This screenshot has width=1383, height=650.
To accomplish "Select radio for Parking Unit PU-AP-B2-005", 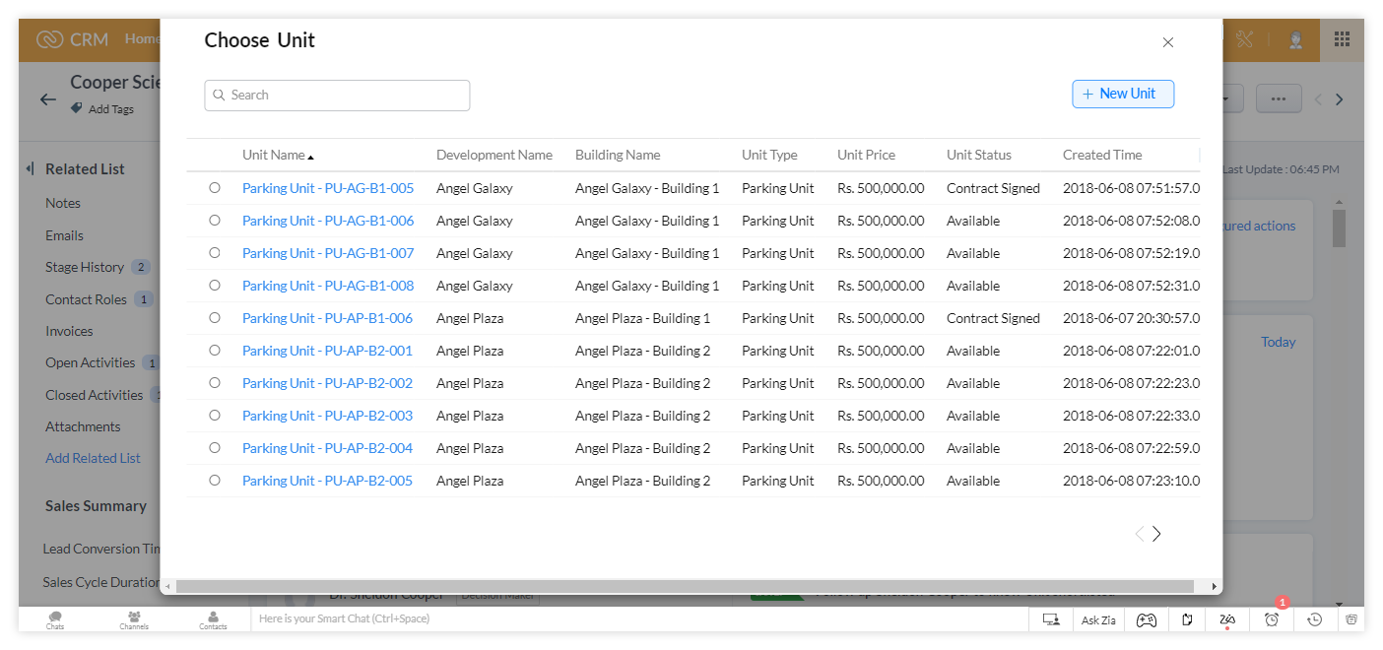I will tap(215, 481).
